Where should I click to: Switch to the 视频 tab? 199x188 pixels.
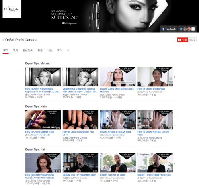(16, 51)
